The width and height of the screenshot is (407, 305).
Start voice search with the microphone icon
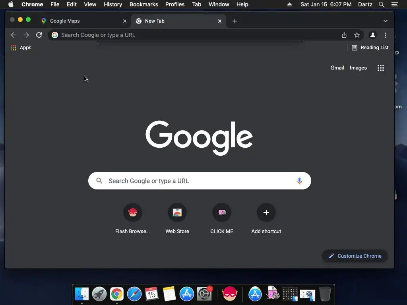[x=299, y=181]
